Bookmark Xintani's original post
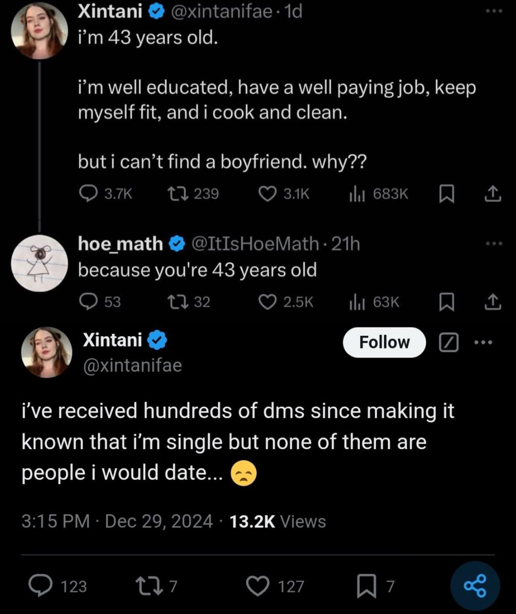Image resolution: width=516 pixels, height=614 pixels. (x=446, y=194)
